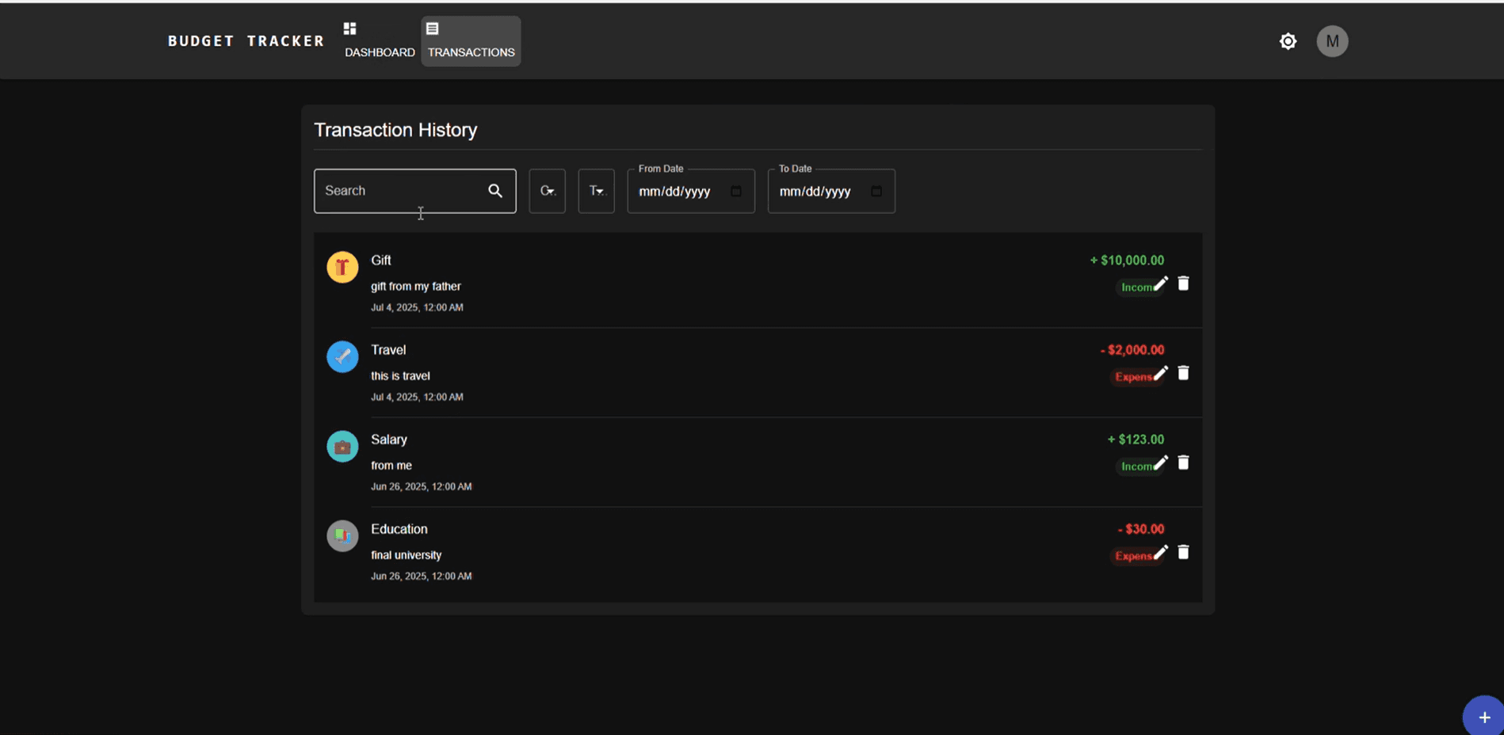Click Education row date "Jun 26, 2025, 12:00 AM"
This screenshot has width=1504, height=735.
pos(422,576)
